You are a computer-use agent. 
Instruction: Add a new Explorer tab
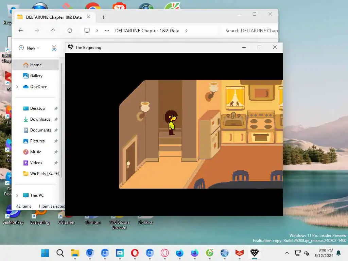(103, 17)
